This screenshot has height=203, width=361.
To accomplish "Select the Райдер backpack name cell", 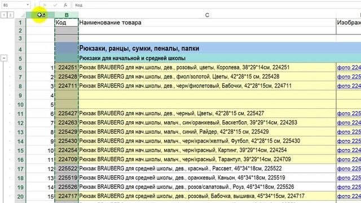I will [207, 132].
